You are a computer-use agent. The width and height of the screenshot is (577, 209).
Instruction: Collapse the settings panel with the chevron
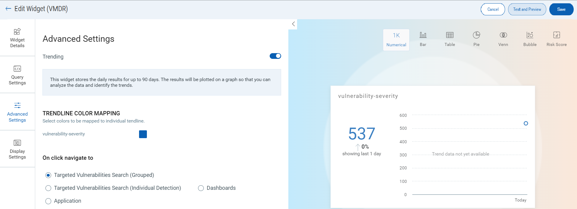pyautogui.click(x=293, y=24)
